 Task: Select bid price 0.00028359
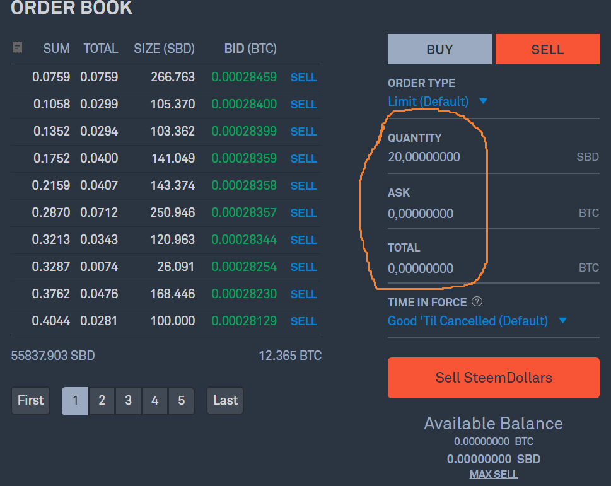pos(244,158)
